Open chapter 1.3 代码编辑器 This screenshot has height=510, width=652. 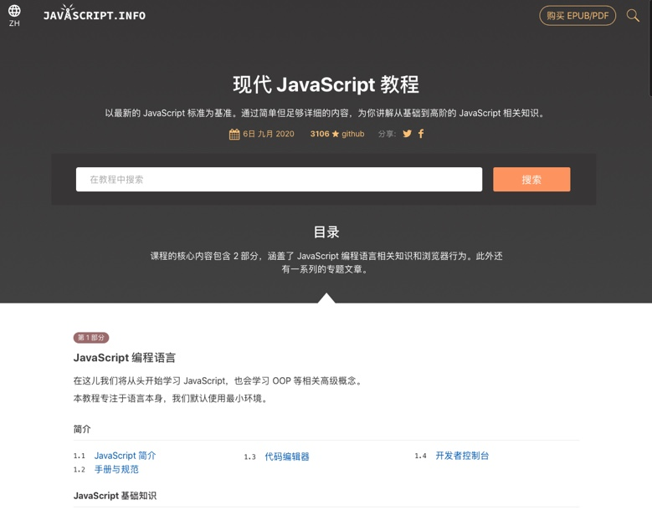287,456
